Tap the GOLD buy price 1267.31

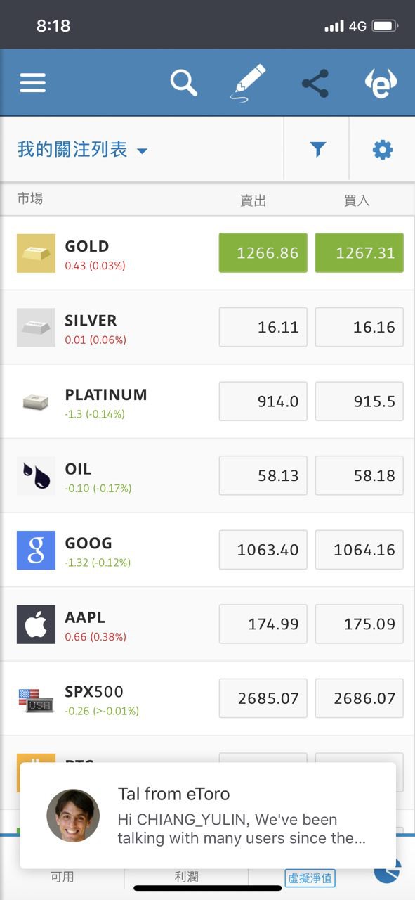point(360,253)
